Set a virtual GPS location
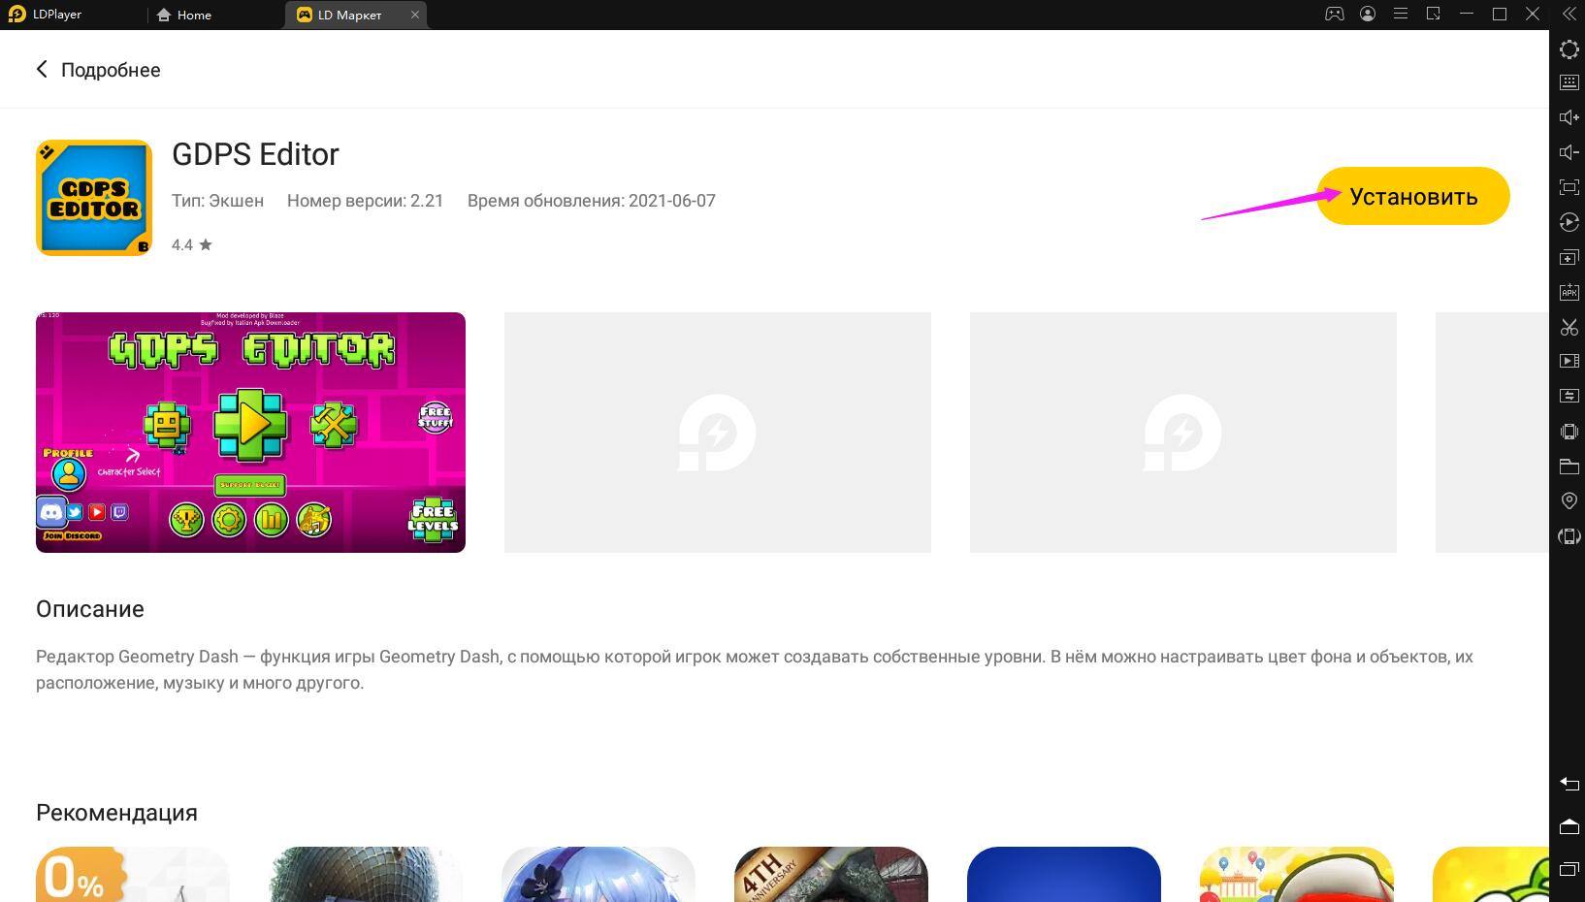 (1569, 500)
